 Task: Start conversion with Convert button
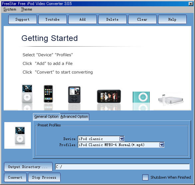tap(15, 177)
